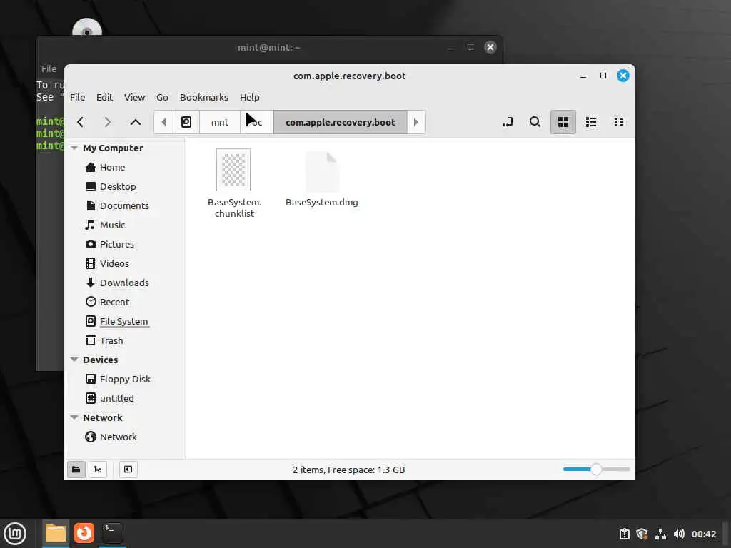The image size is (731, 548).
Task: Open Home in the sidebar
Action: click(x=112, y=167)
